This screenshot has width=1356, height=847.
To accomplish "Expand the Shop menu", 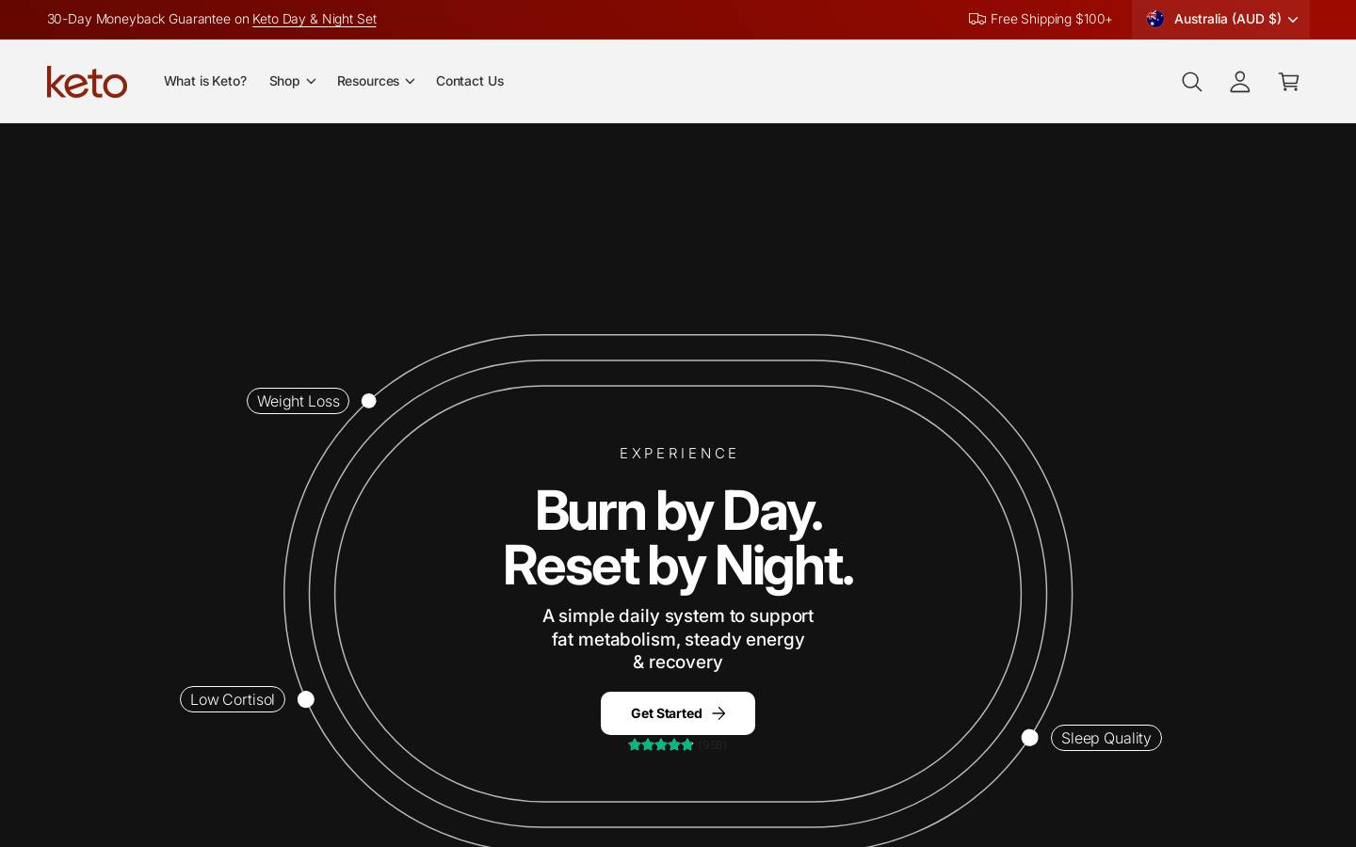I will pyautogui.click(x=292, y=81).
